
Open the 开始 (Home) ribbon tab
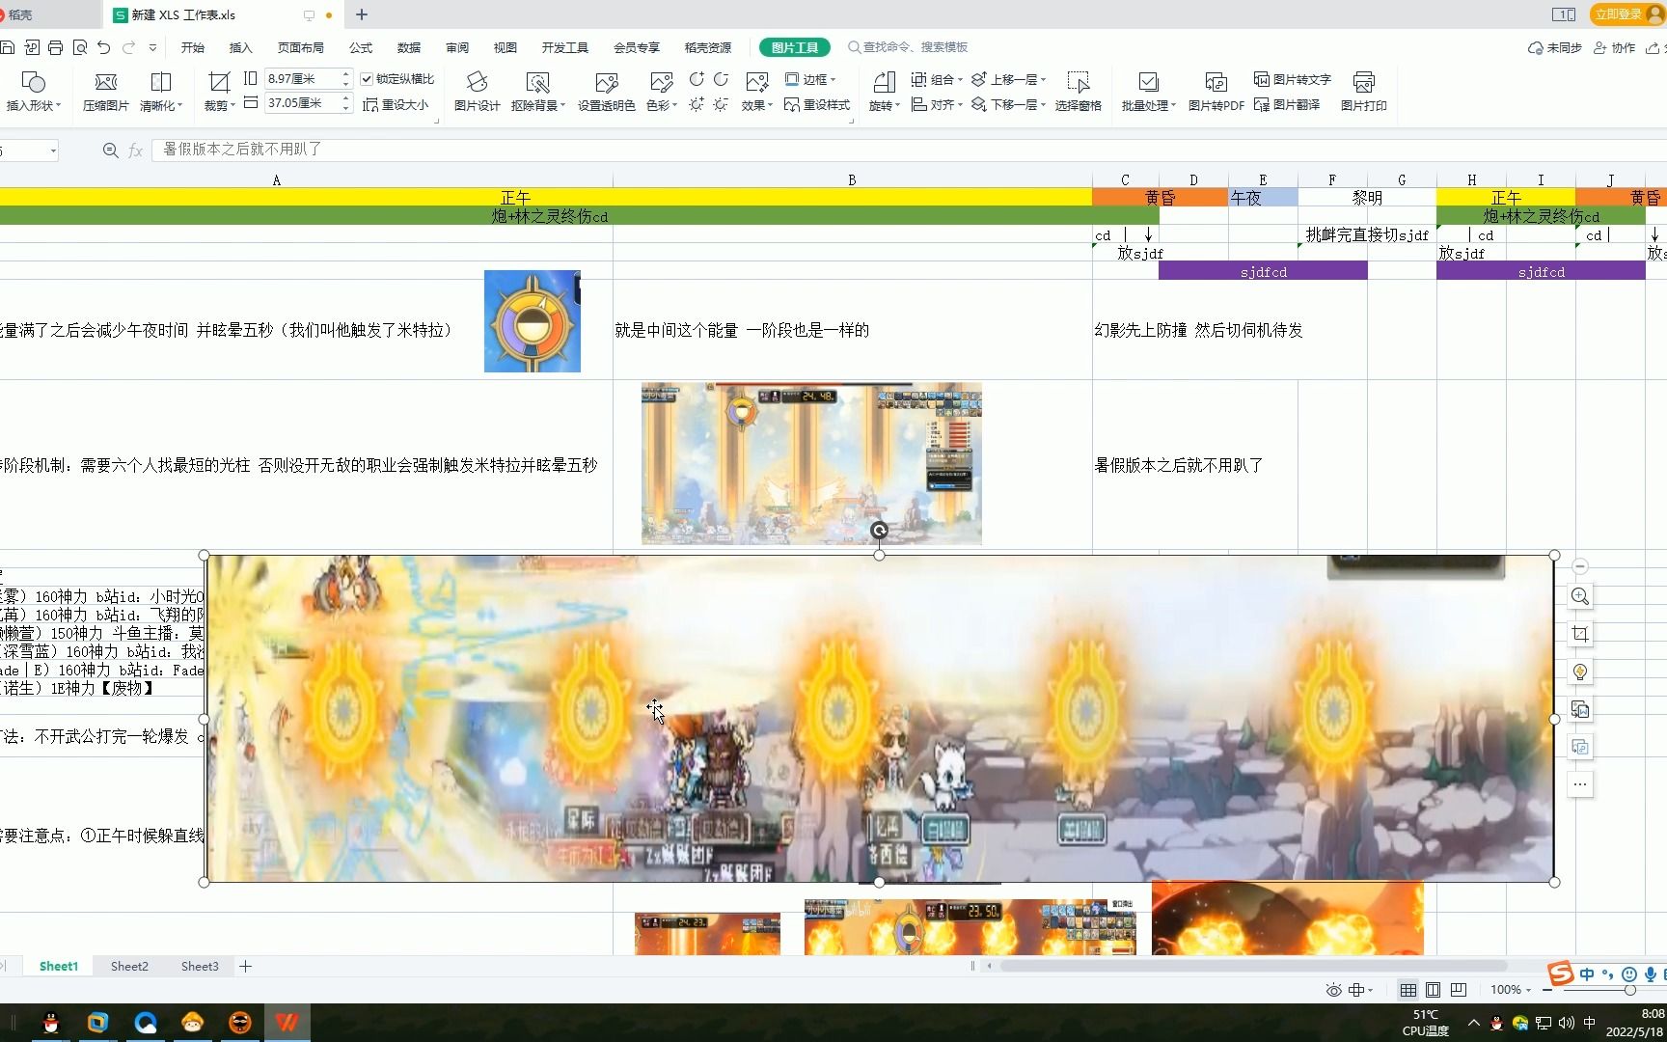(x=193, y=47)
